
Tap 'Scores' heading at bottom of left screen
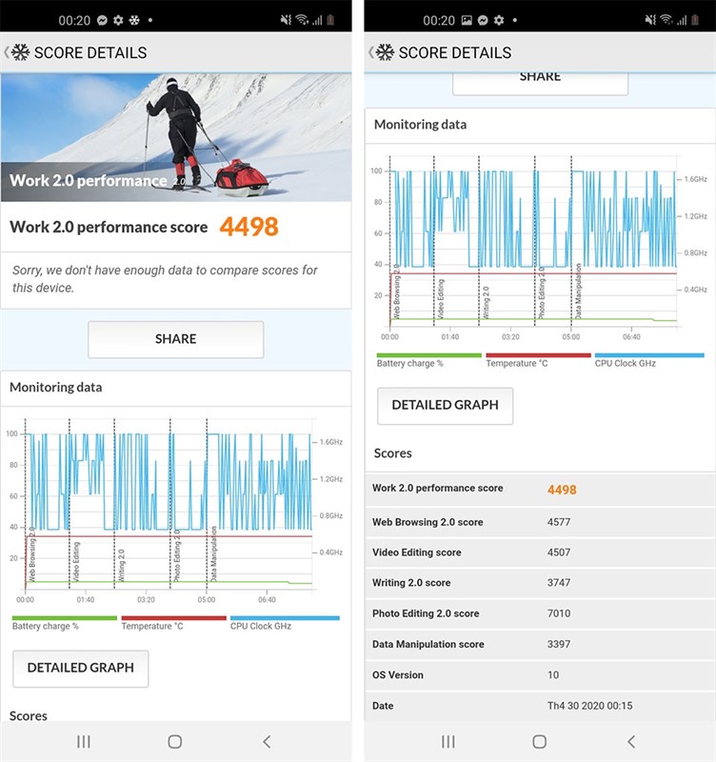point(29,716)
